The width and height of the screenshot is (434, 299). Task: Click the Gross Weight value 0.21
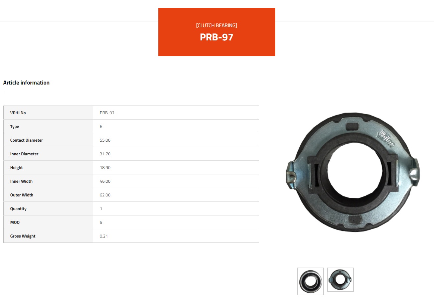click(x=104, y=236)
